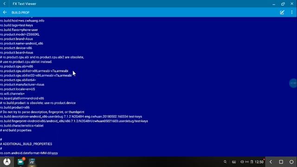Click the line ro.product.cpu.abilist=x86,armeabi-v7a,armeabi

pos(34,71)
